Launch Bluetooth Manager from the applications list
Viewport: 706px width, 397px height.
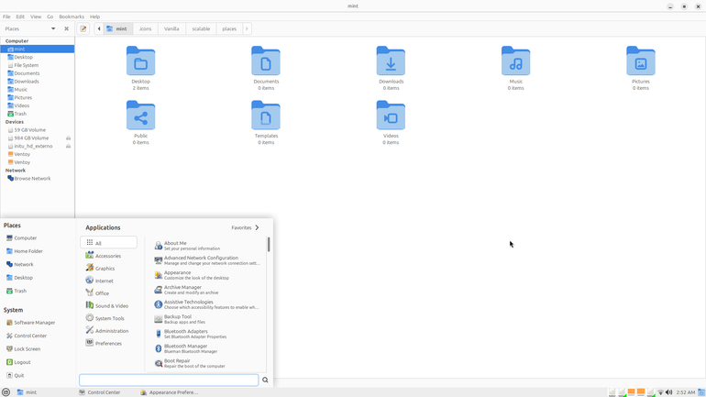coord(185,348)
